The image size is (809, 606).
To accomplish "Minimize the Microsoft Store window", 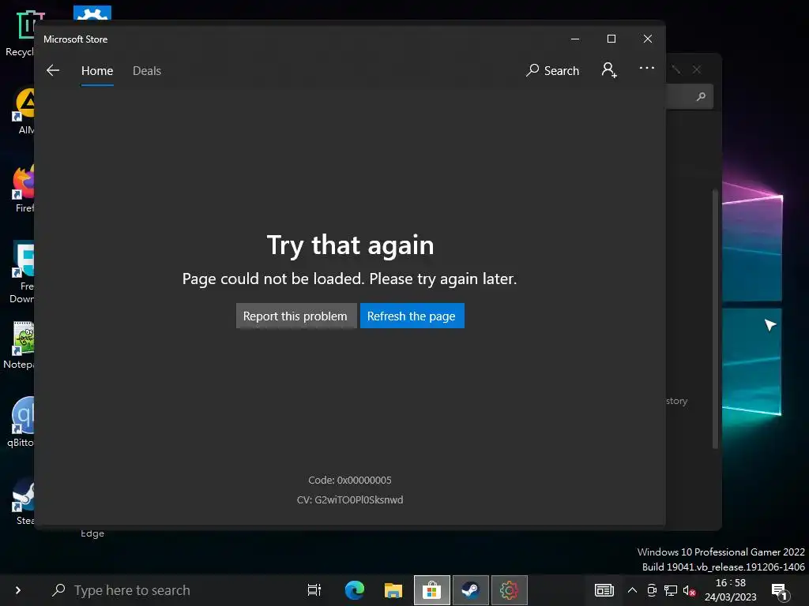I will pos(575,39).
